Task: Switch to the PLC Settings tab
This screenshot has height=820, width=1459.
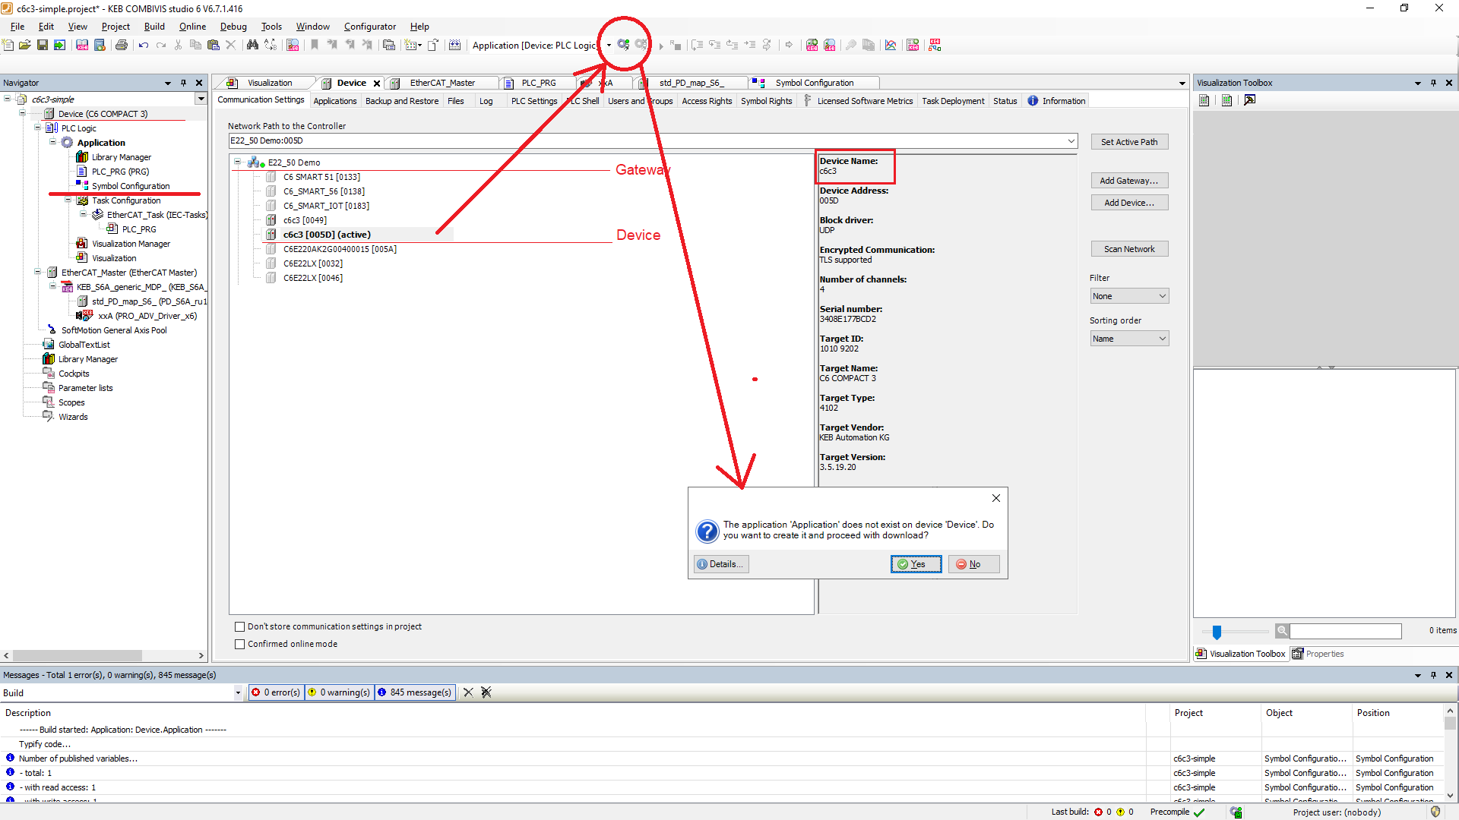Action: (x=533, y=101)
